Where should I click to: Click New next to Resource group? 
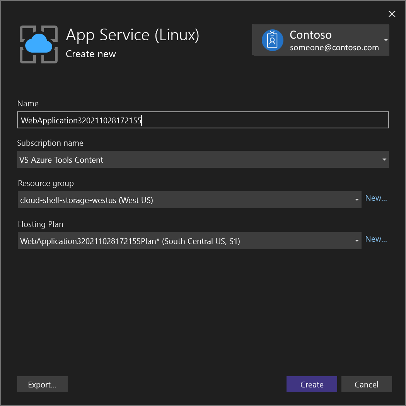376,198
